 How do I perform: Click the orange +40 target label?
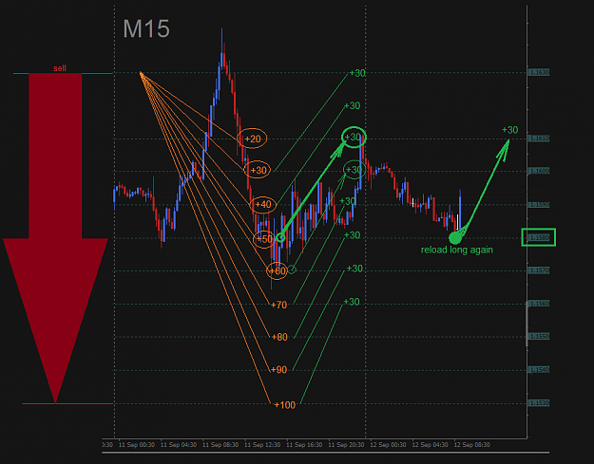[x=263, y=205]
